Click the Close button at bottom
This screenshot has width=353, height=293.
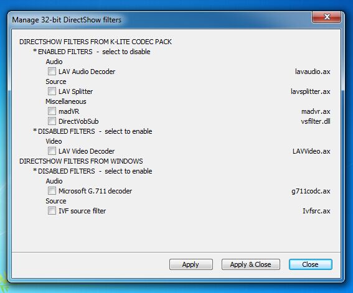(x=311, y=264)
